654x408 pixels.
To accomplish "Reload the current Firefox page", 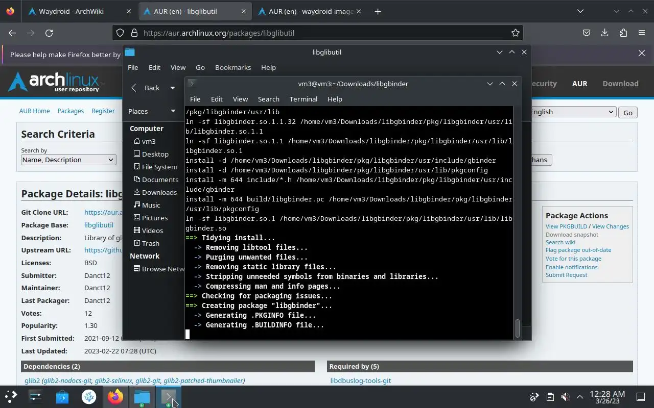I will 49,33.
